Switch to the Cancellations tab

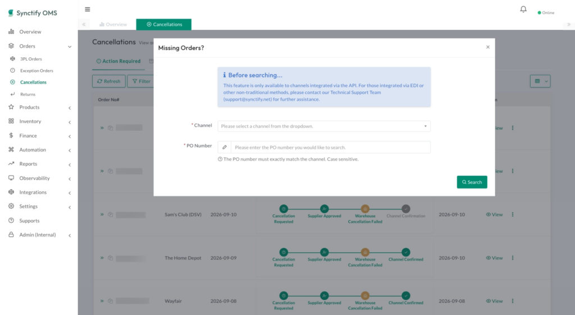164,24
